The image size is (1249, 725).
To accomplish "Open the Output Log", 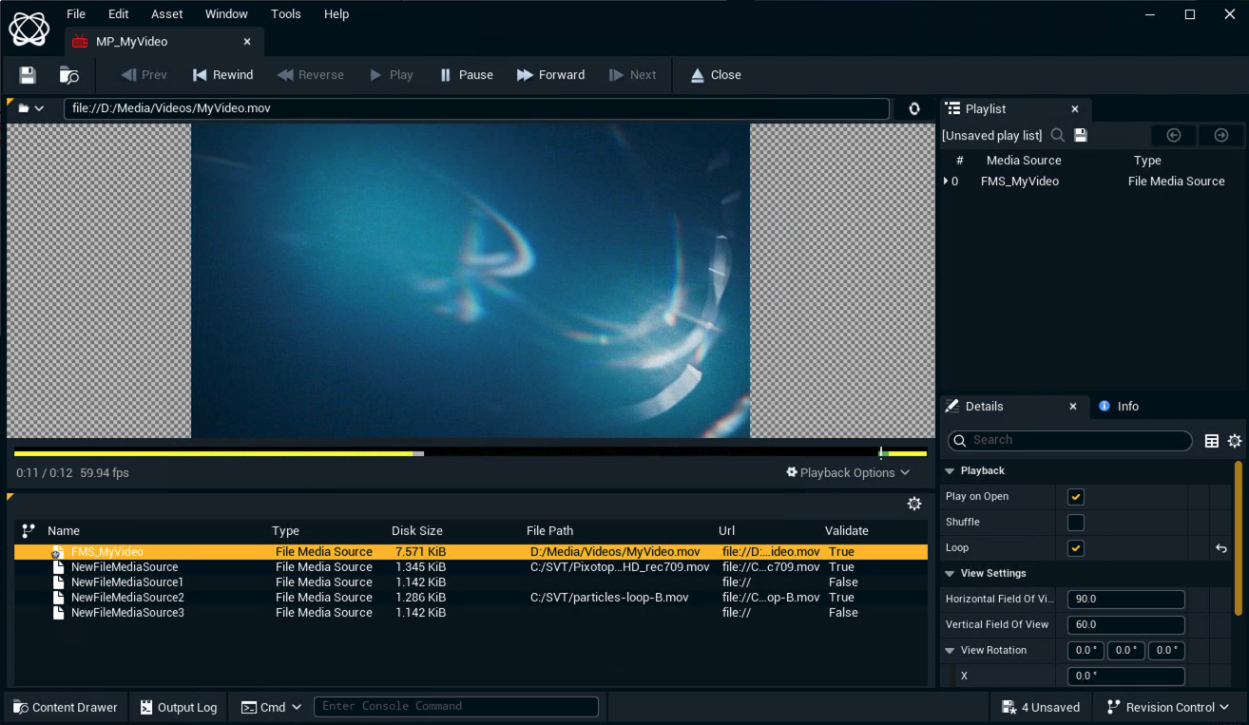I will [179, 707].
